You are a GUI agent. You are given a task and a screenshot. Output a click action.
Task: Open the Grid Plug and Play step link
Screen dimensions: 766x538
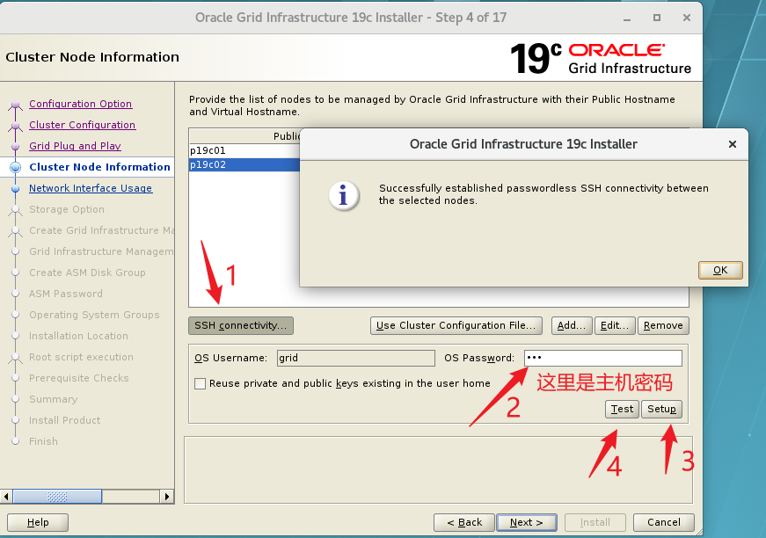pyautogui.click(x=75, y=145)
